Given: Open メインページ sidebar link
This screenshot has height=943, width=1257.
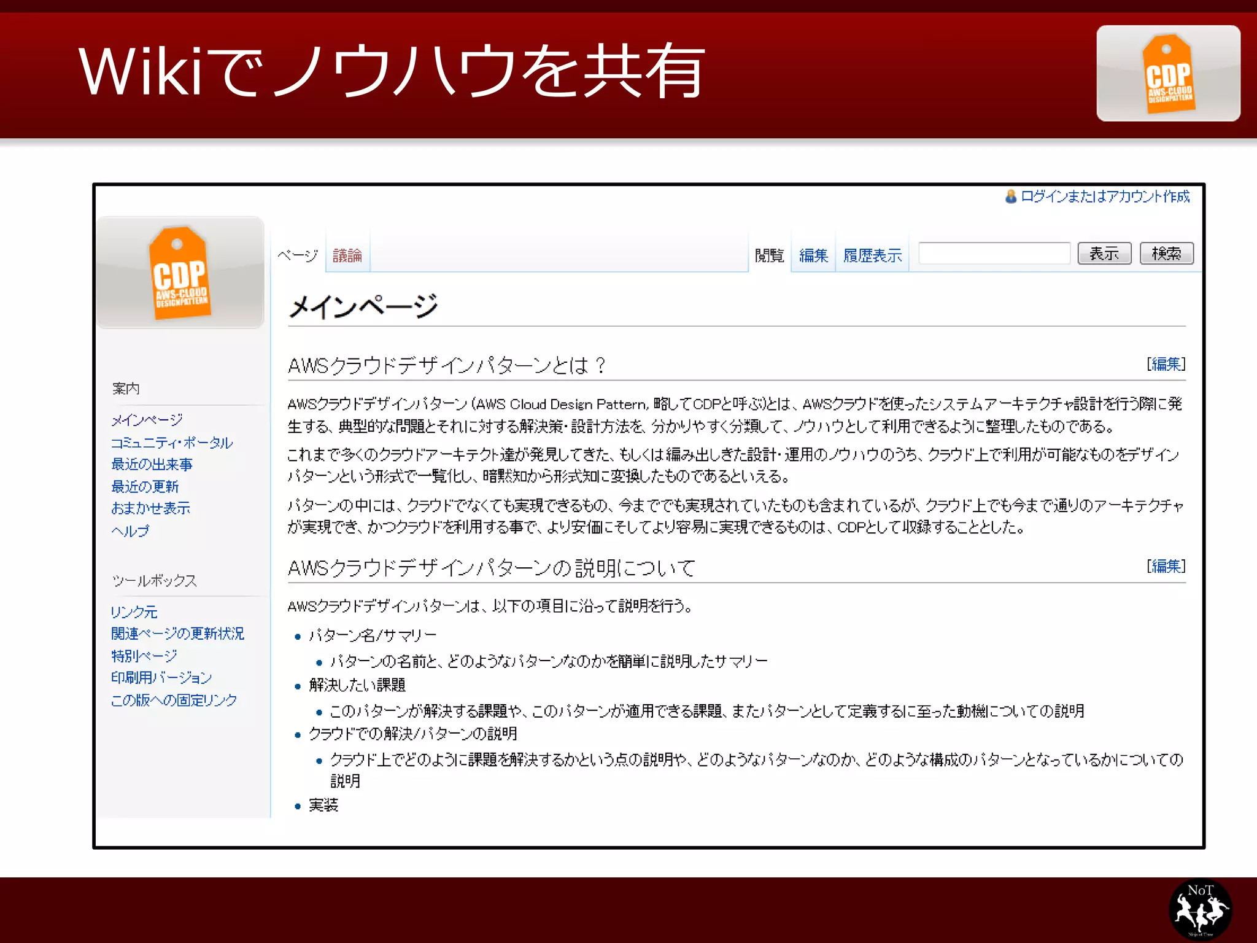Looking at the screenshot, I should 147,420.
